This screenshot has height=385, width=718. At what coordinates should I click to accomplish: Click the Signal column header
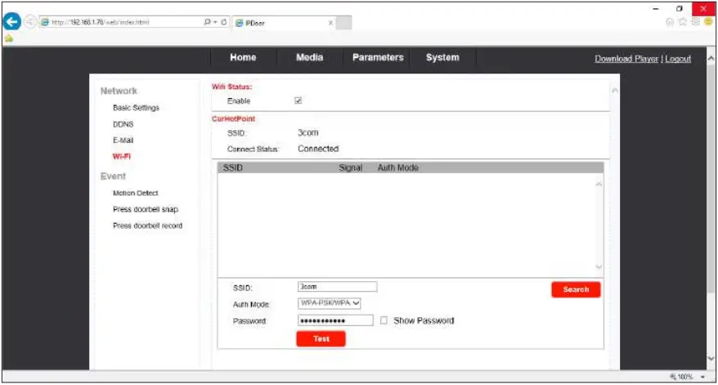[x=350, y=168]
